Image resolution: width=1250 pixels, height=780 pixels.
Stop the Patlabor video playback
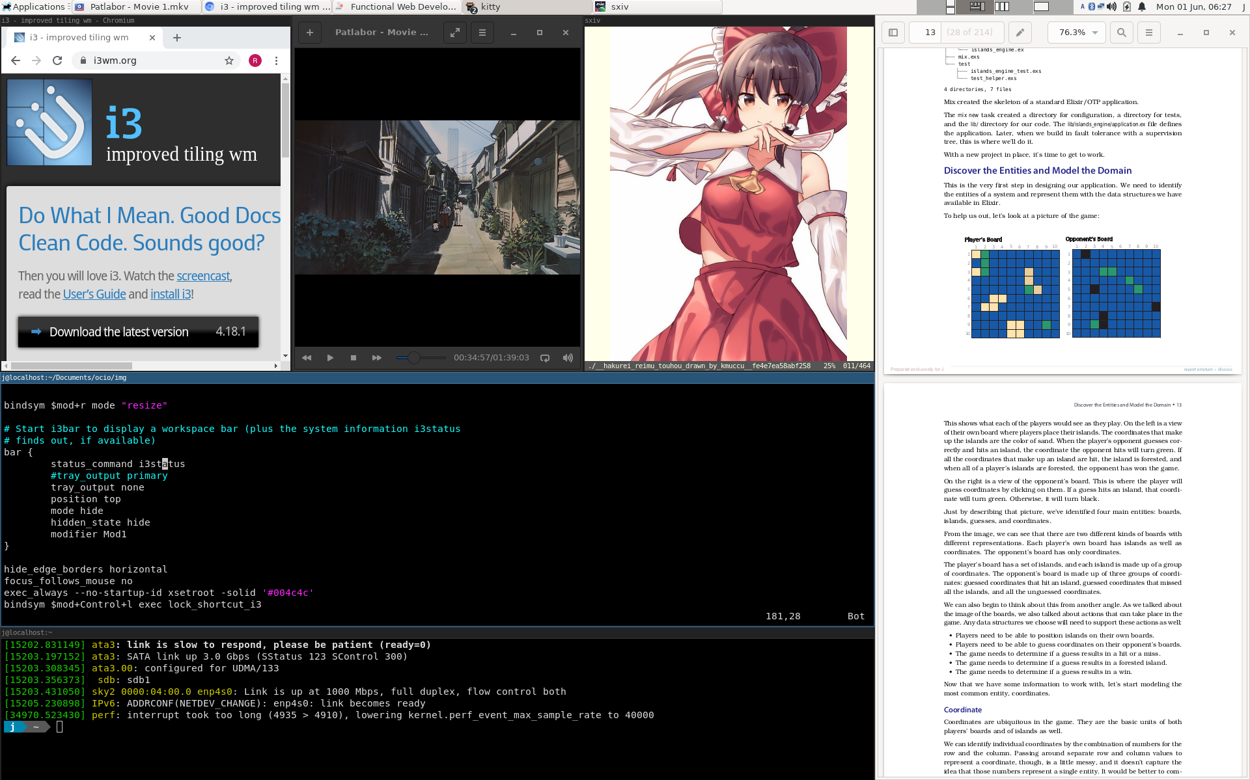point(354,358)
